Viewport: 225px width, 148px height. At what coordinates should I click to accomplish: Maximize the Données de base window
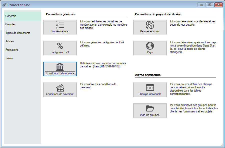pos(210,5)
